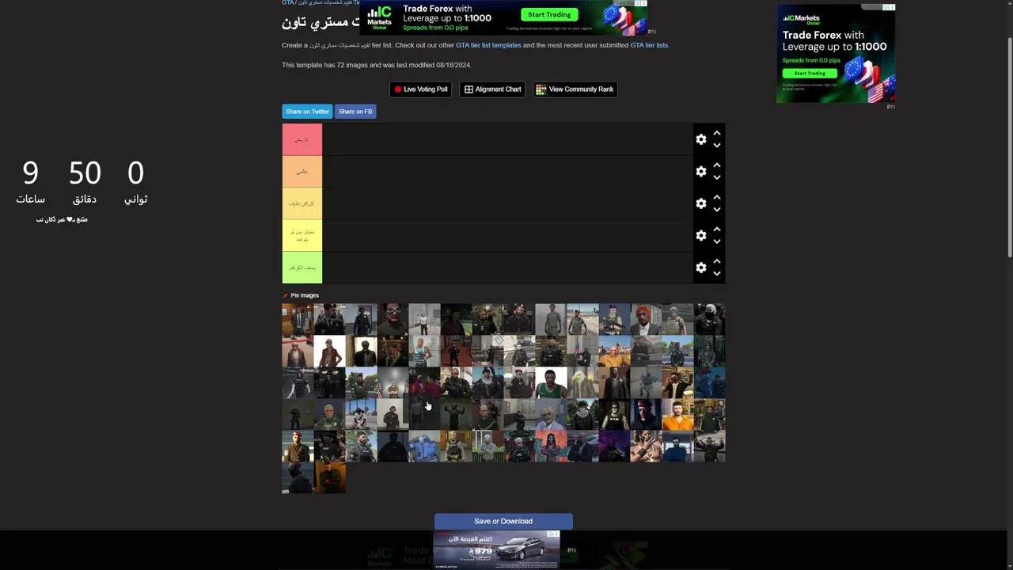Open settings gear for the green bottom tier

pos(700,268)
